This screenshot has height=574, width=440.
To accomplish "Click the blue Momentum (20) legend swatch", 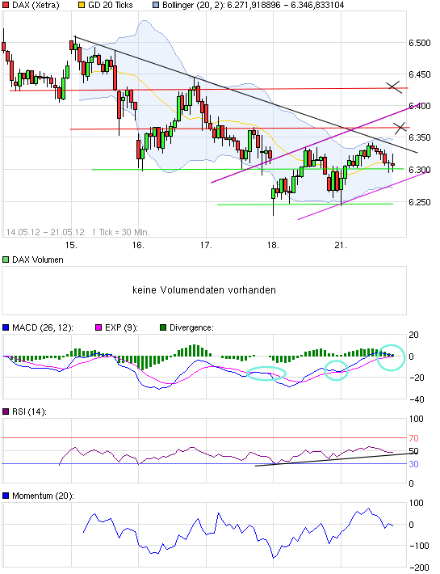I will coord(6,496).
